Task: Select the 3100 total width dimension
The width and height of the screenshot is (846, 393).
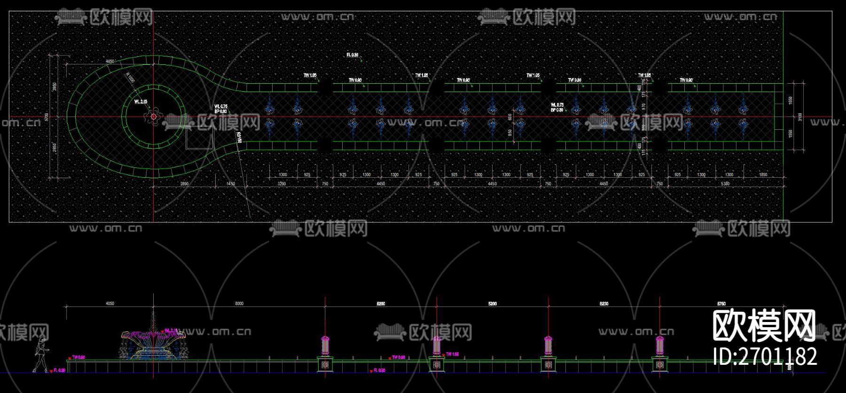Action: 800,117
